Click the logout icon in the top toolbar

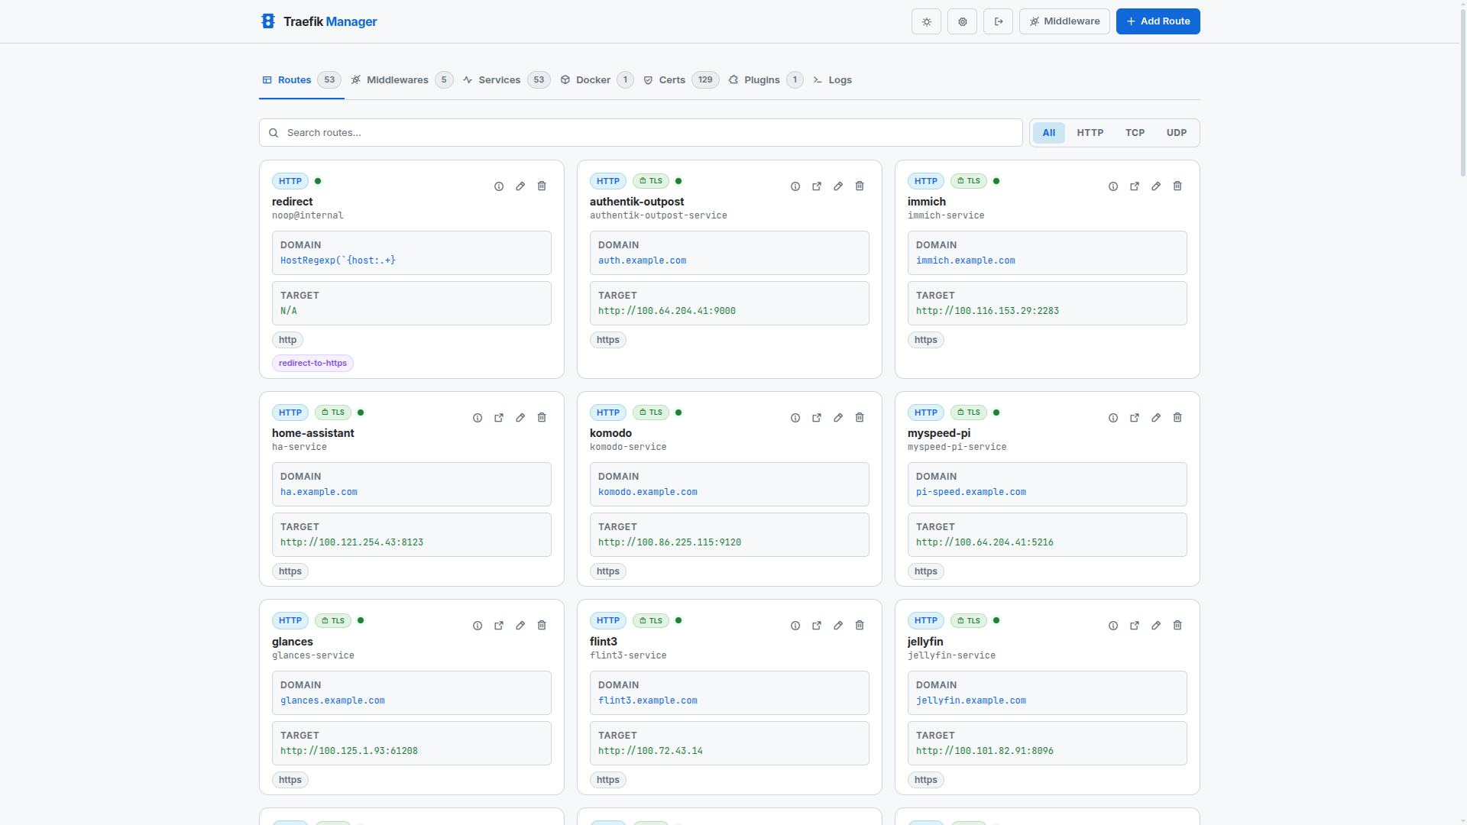(998, 21)
